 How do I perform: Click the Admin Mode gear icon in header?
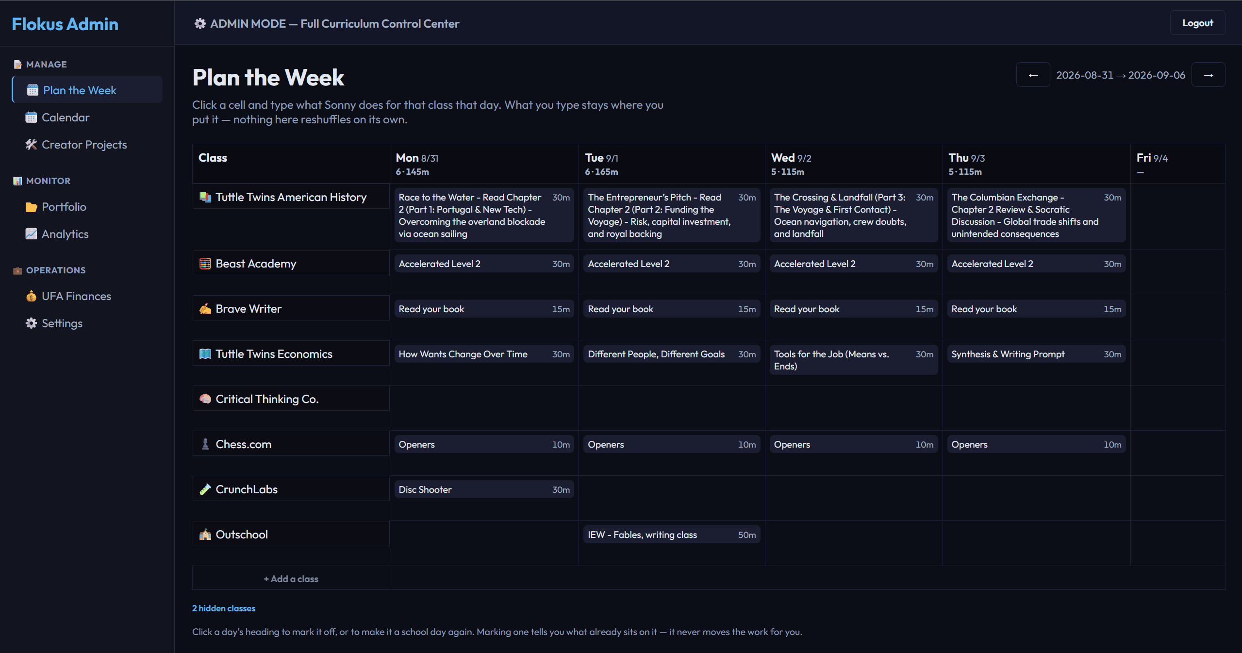200,23
